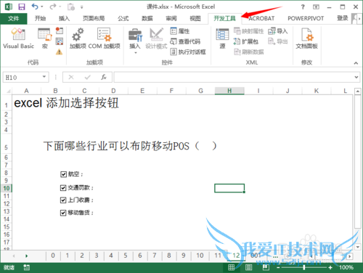The width and height of the screenshot is (363, 273).
Task: Select row 14 header
Action: click(7, 219)
